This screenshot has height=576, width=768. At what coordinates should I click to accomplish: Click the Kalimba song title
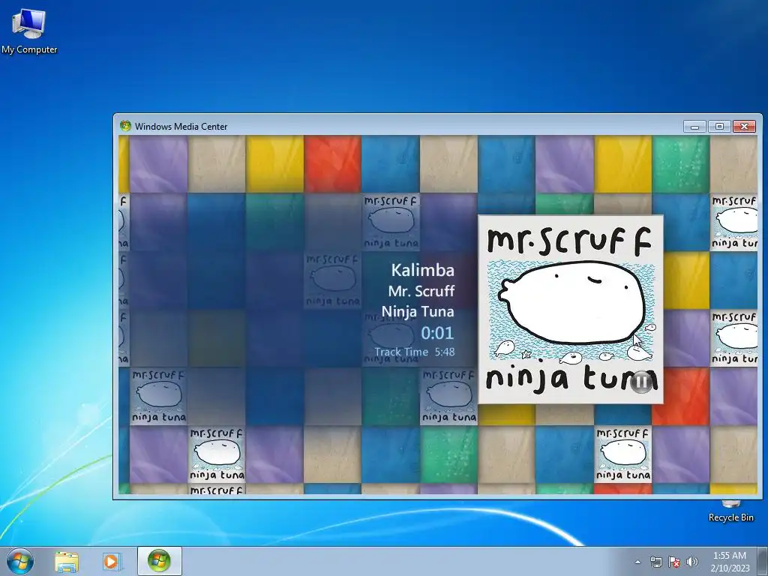(x=423, y=270)
